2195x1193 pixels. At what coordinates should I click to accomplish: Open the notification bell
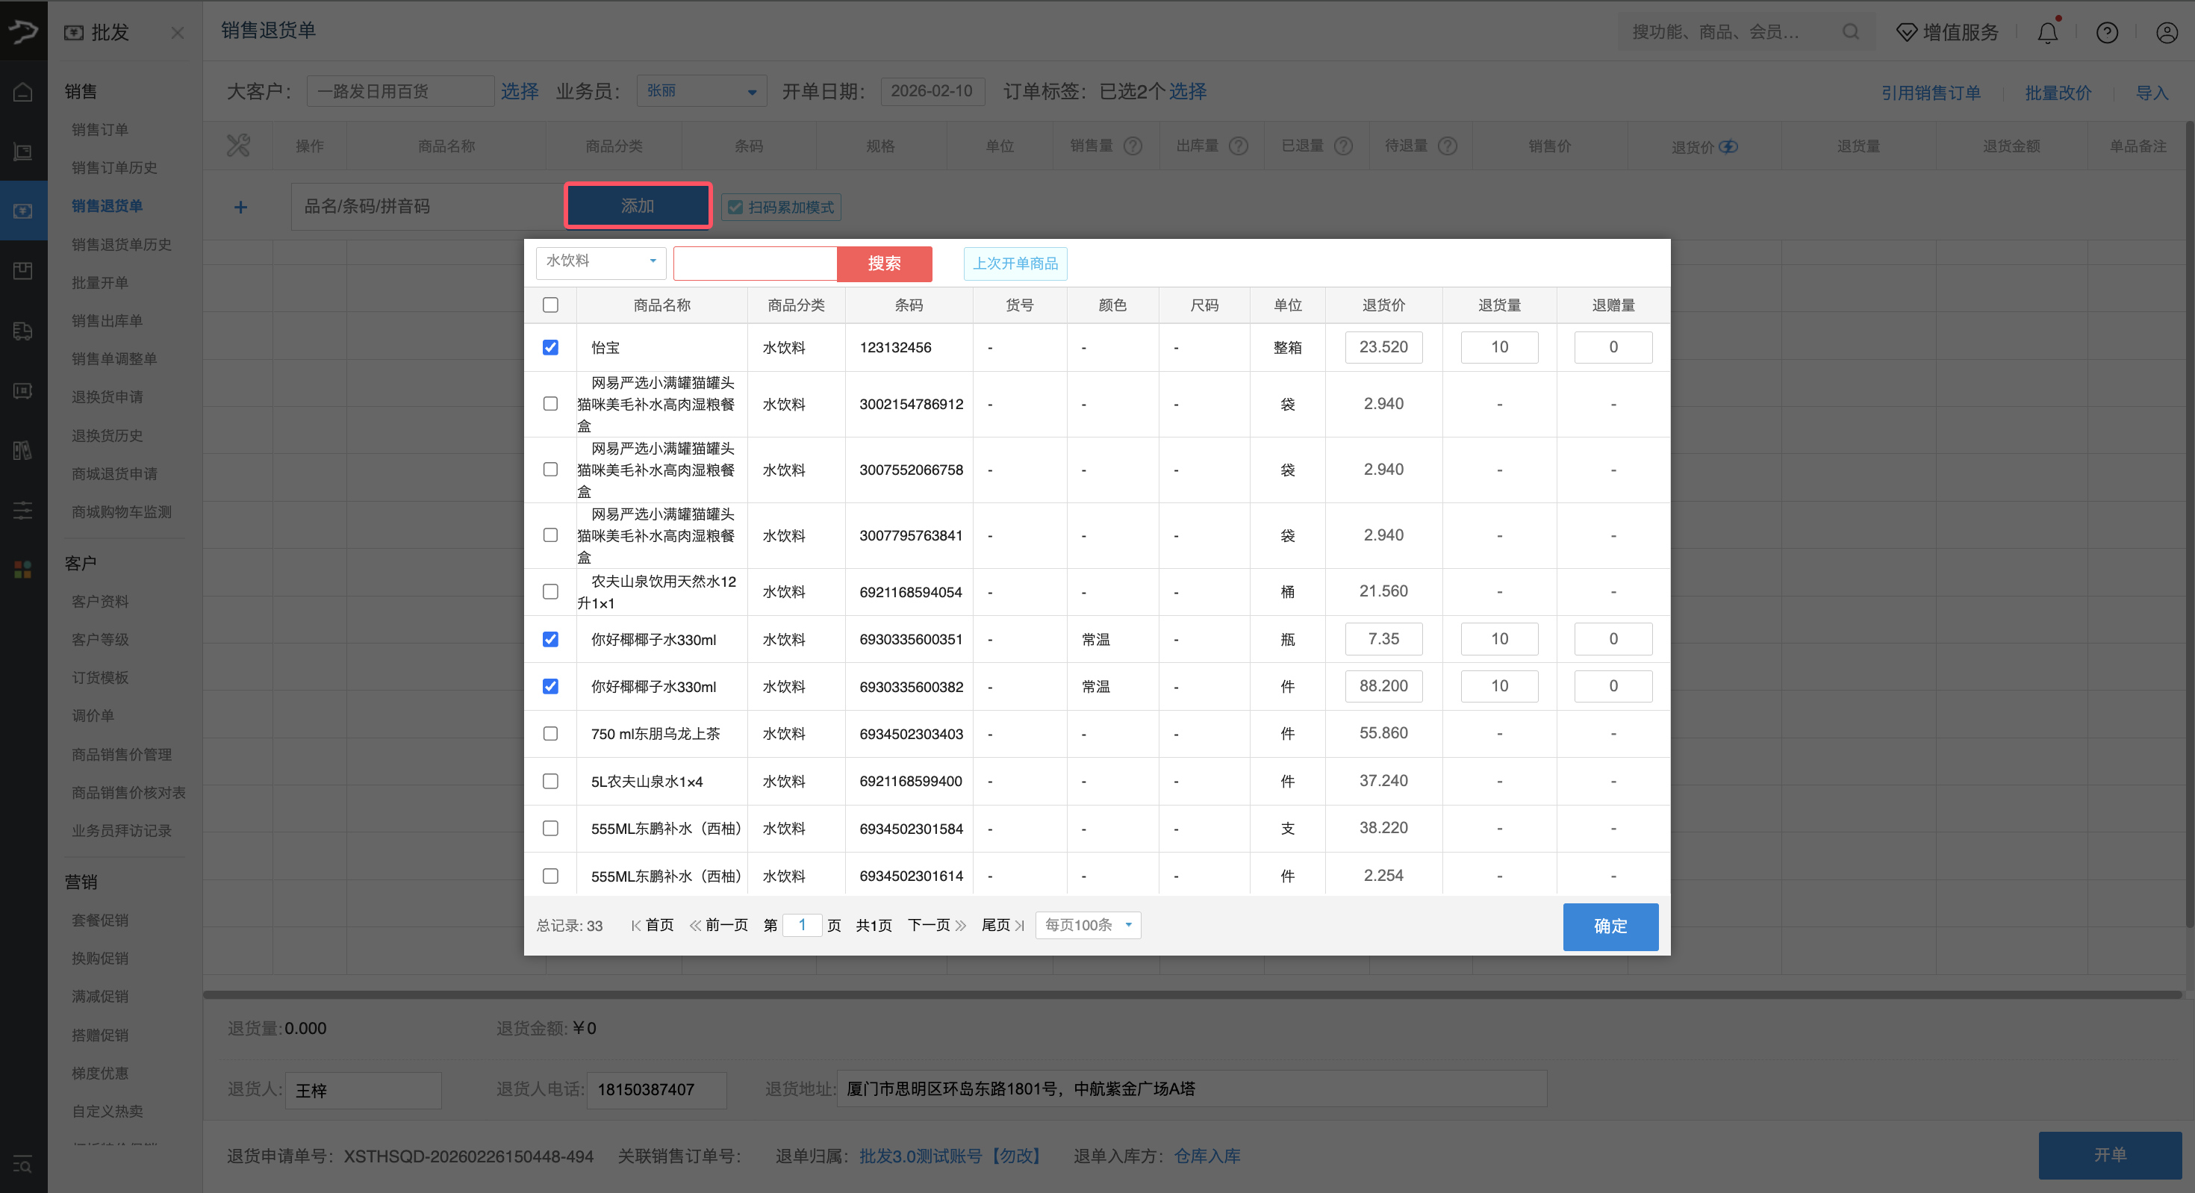coord(2048,31)
